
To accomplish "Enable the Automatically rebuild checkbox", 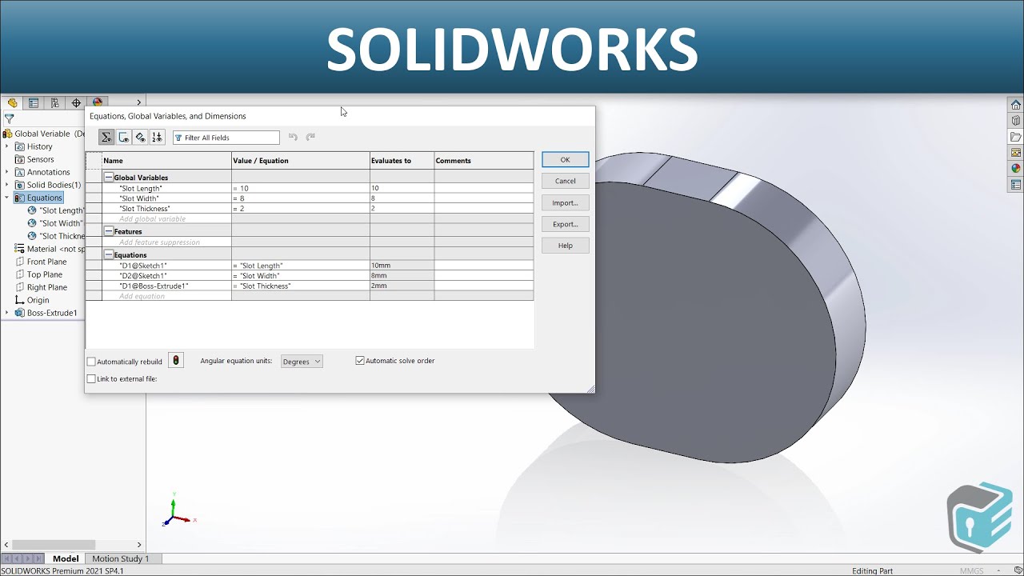I will (91, 362).
